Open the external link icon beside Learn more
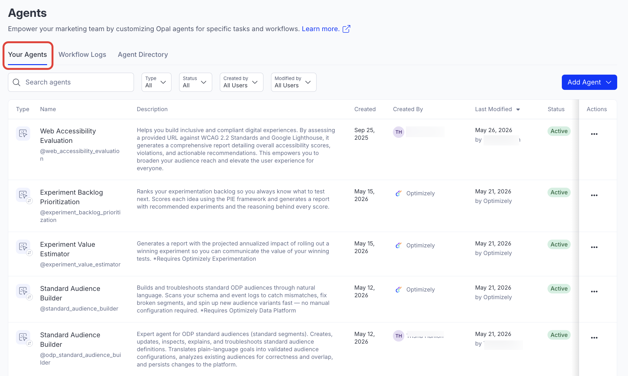 coord(346,29)
